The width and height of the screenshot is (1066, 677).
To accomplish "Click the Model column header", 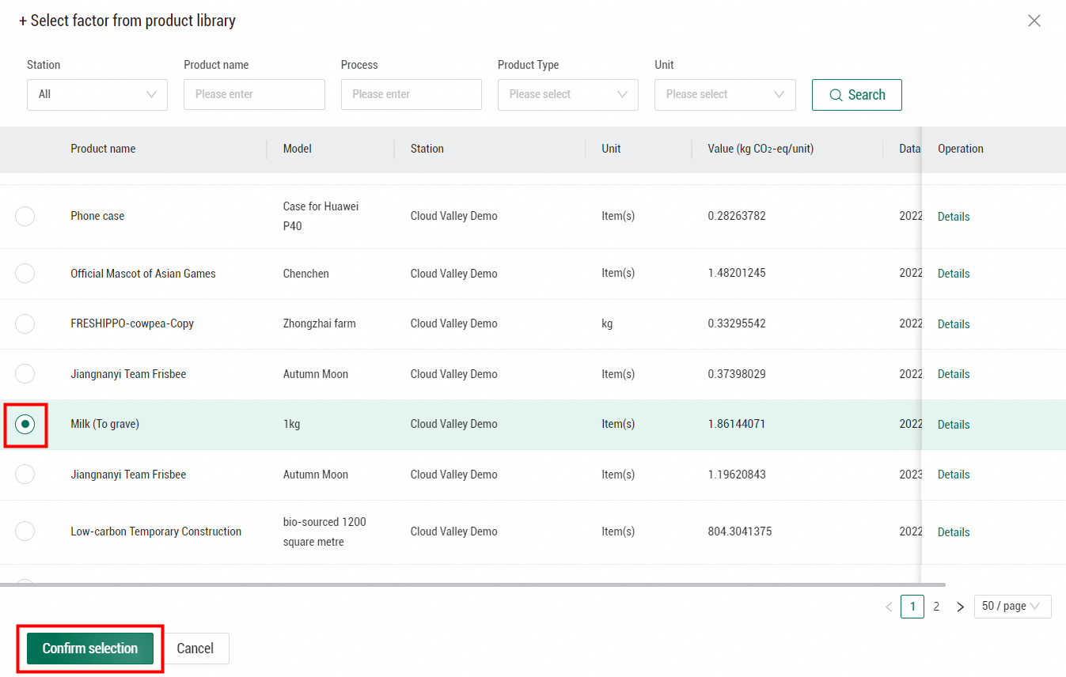I will (x=298, y=149).
